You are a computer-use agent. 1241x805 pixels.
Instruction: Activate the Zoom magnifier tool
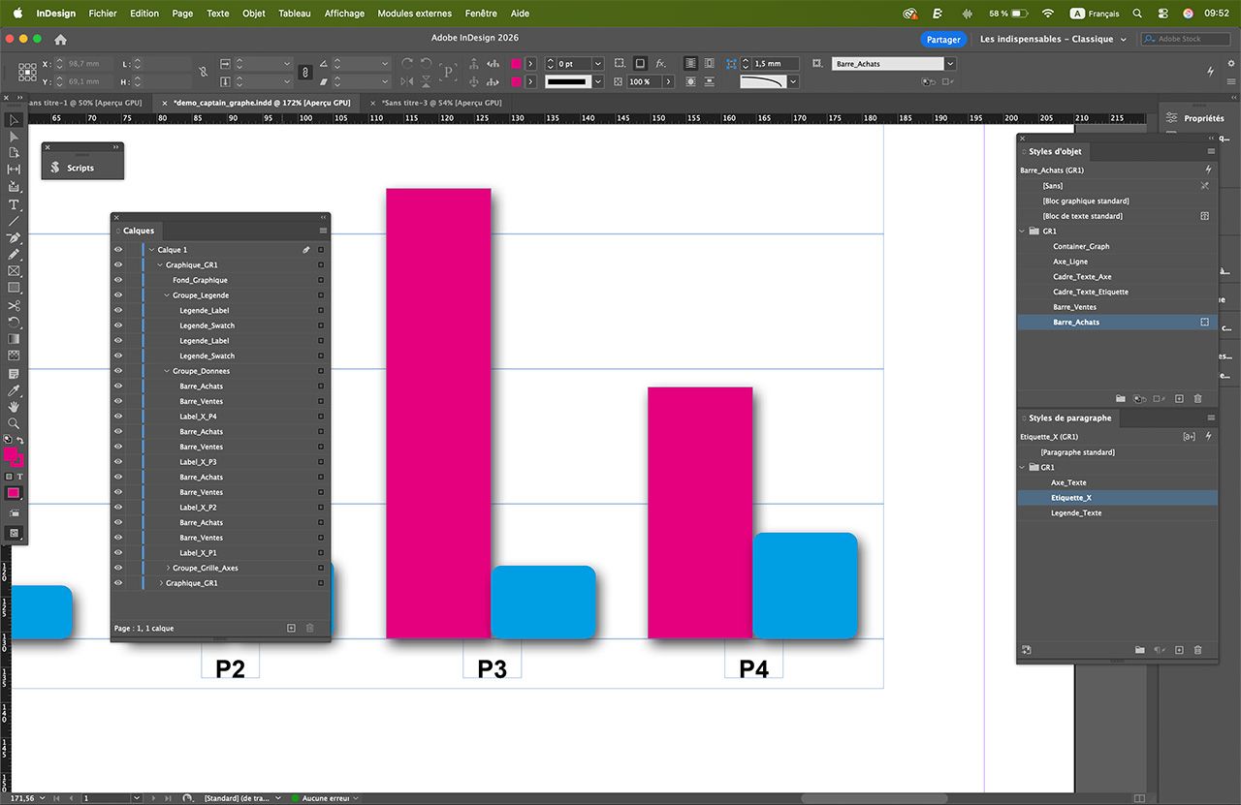14,423
